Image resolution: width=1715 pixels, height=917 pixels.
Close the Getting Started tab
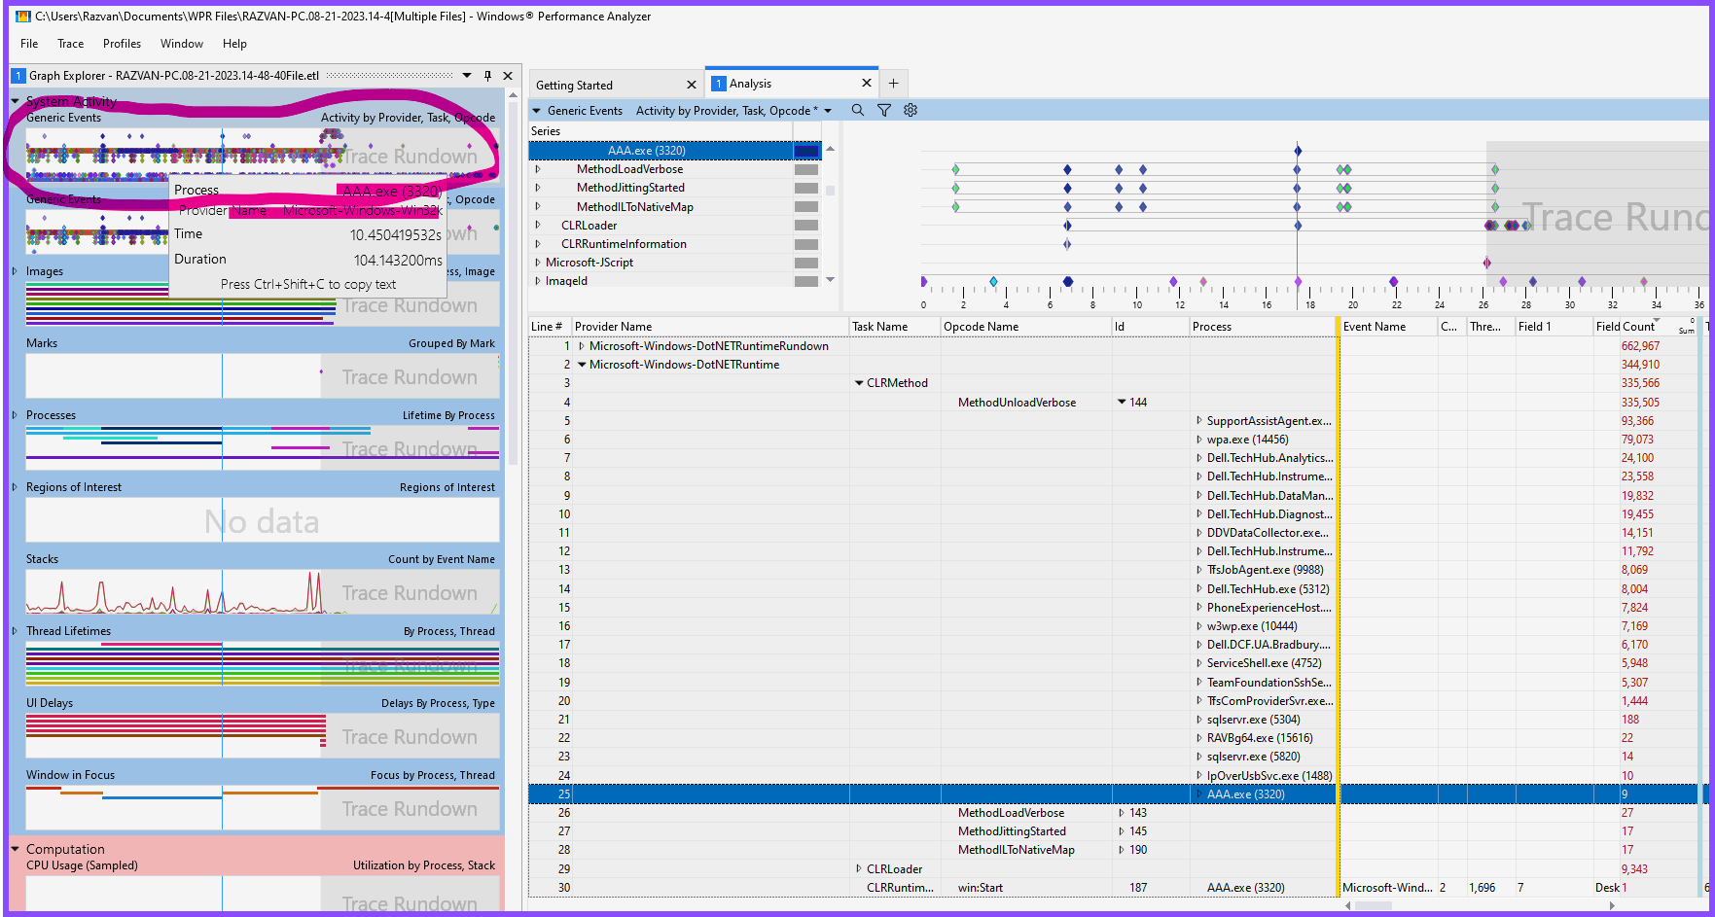coord(691,85)
